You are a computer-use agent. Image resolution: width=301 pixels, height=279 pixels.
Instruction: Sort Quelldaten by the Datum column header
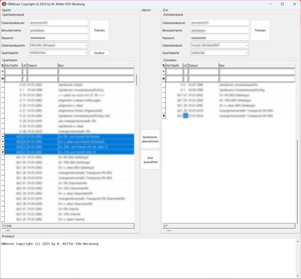pos(42,65)
